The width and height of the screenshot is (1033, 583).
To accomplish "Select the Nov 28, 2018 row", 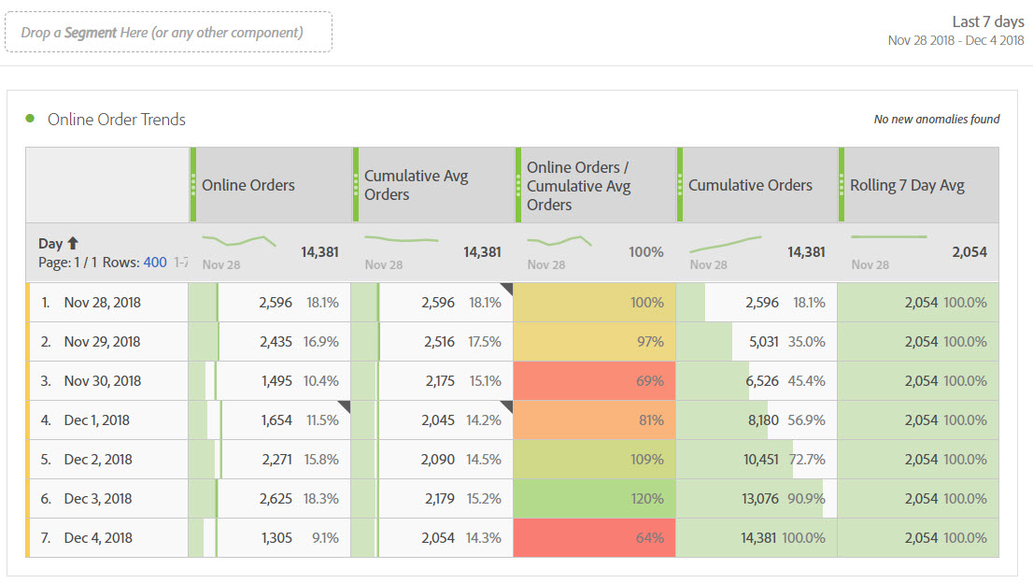I will [102, 303].
